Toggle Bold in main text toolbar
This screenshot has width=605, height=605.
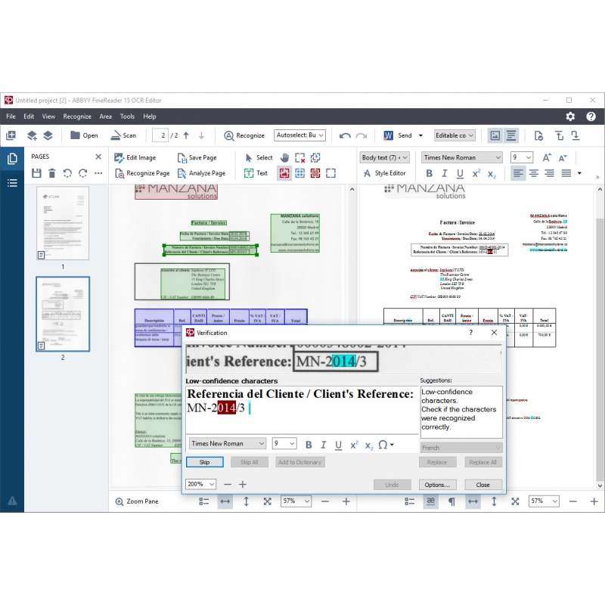click(x=429, y=174)
